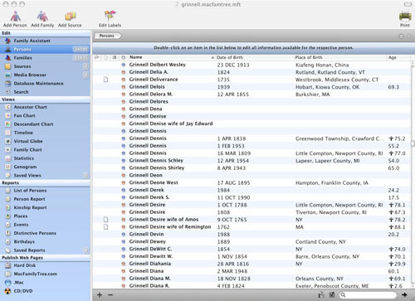Publish to CD/DVD
Screen dimensions: 415x301
pyautogui.click(x=45, y=291)
